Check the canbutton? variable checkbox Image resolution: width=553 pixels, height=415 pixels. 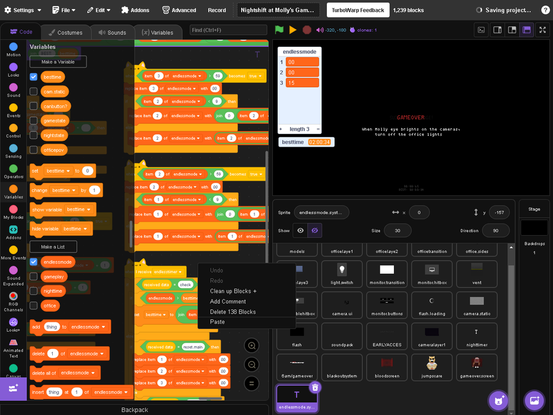34,106
